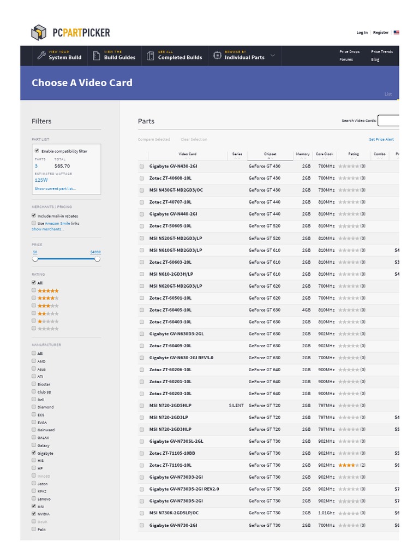
Task: Click the maximum price slider handle
Action: tap(97, 259)
